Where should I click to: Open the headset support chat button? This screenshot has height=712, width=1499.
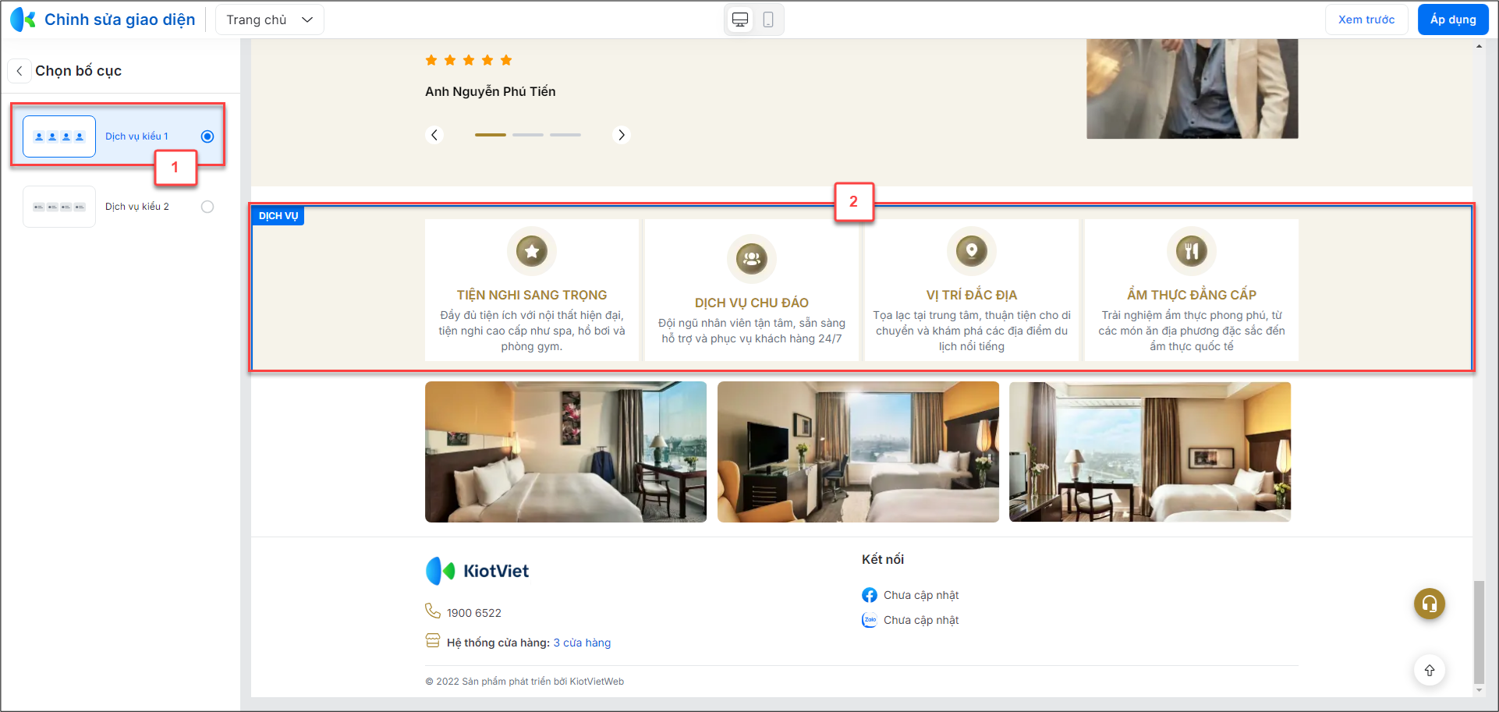coord(1430,604)
